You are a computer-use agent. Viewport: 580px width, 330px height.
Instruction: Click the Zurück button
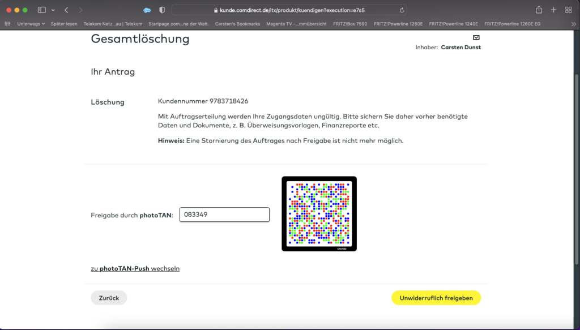click(x=109, y=298)
